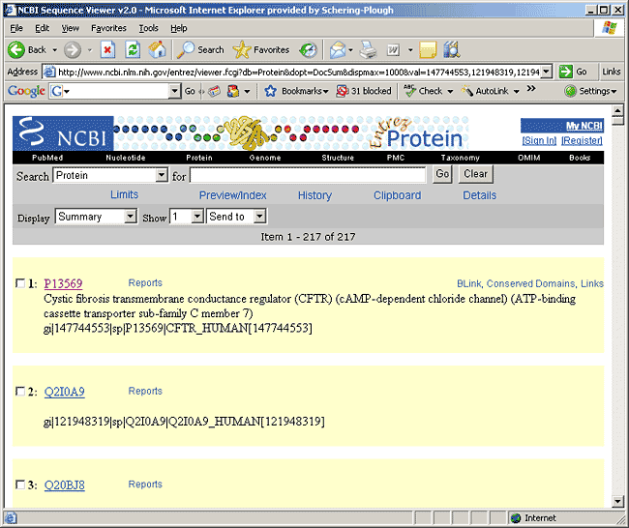
Task: Click the page scrollbar up arrow
Action: [x=617, y=110]
